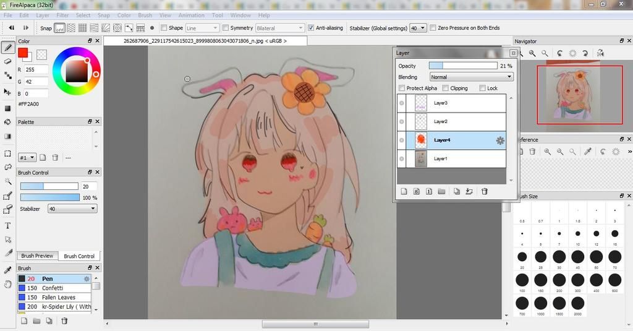Viewport: 633px width, 331px height.
Task: Open the Shape type Line dropdown
Action: 202,28
